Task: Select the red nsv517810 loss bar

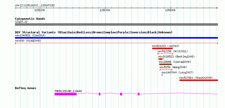Action: 199,80
